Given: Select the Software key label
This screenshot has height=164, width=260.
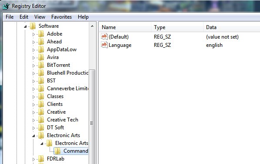Looking at the screenshot, I should pos(49,26).
